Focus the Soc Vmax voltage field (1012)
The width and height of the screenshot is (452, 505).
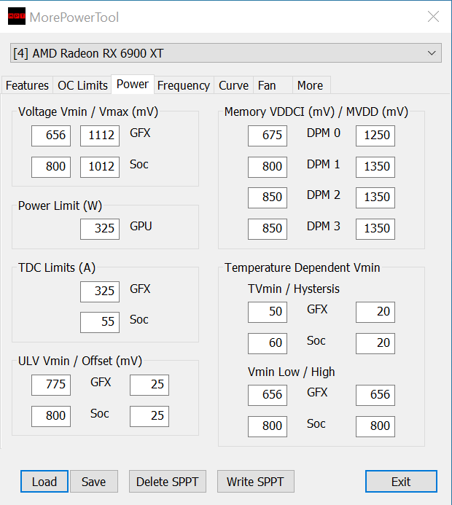[100, 167]
